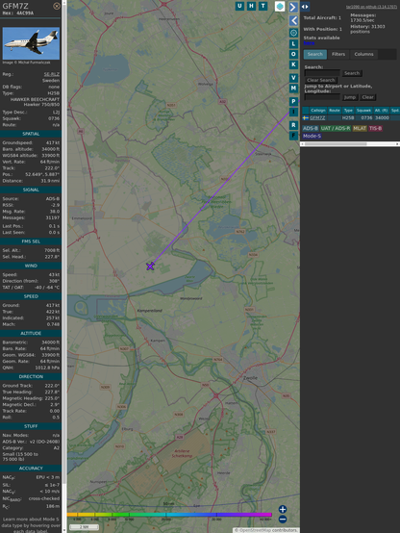Toggle sidebar width with the double-arrow button
This screenshot has height=533, width=400.
click(305, 7)
